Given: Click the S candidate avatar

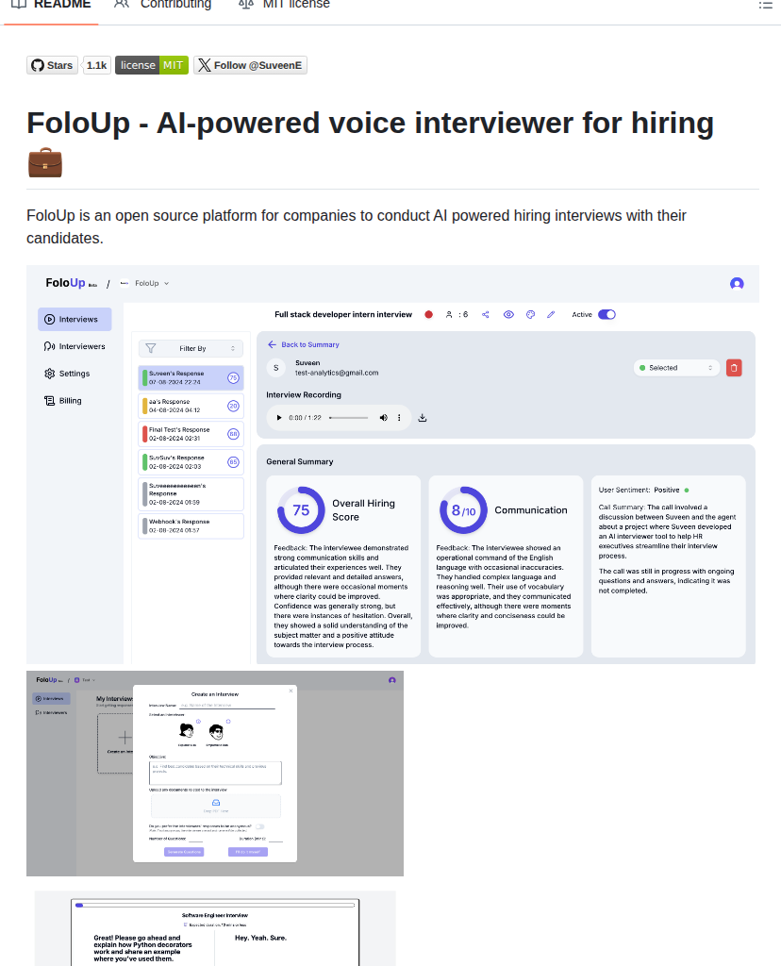Looking at the screenshot, I should coord(276,368).
